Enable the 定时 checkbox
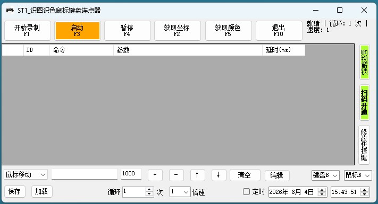This screenshot has width=378, height=204. (x=246, y=191)
